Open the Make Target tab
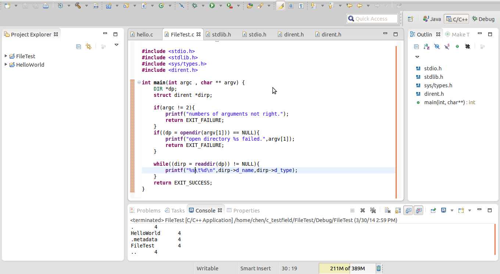This screenshot has width=500, height=274. pos(457,34)
